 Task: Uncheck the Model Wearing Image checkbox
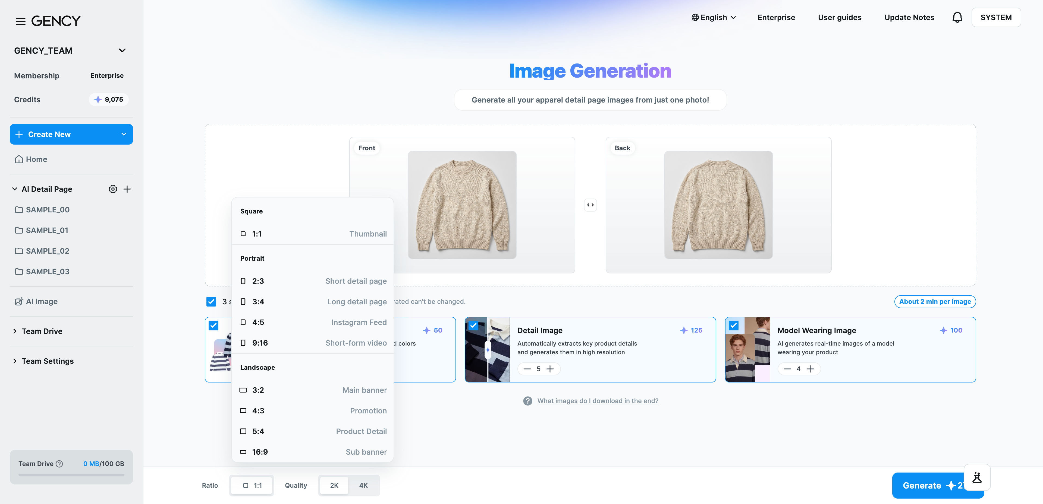tap(734, 325)
